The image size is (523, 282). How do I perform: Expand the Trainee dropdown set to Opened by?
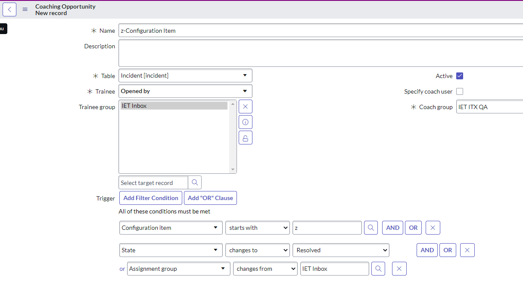pos(185,91)
